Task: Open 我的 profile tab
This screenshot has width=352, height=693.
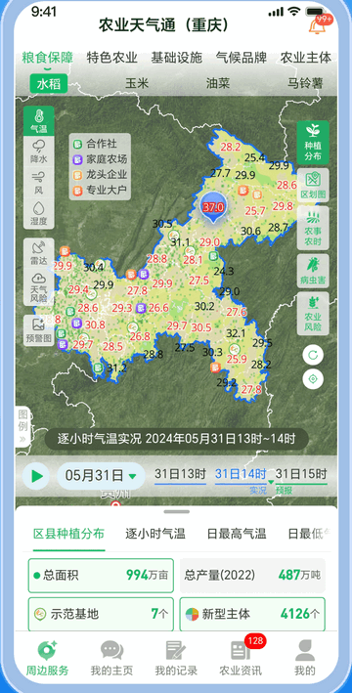Action: (305, 658)
